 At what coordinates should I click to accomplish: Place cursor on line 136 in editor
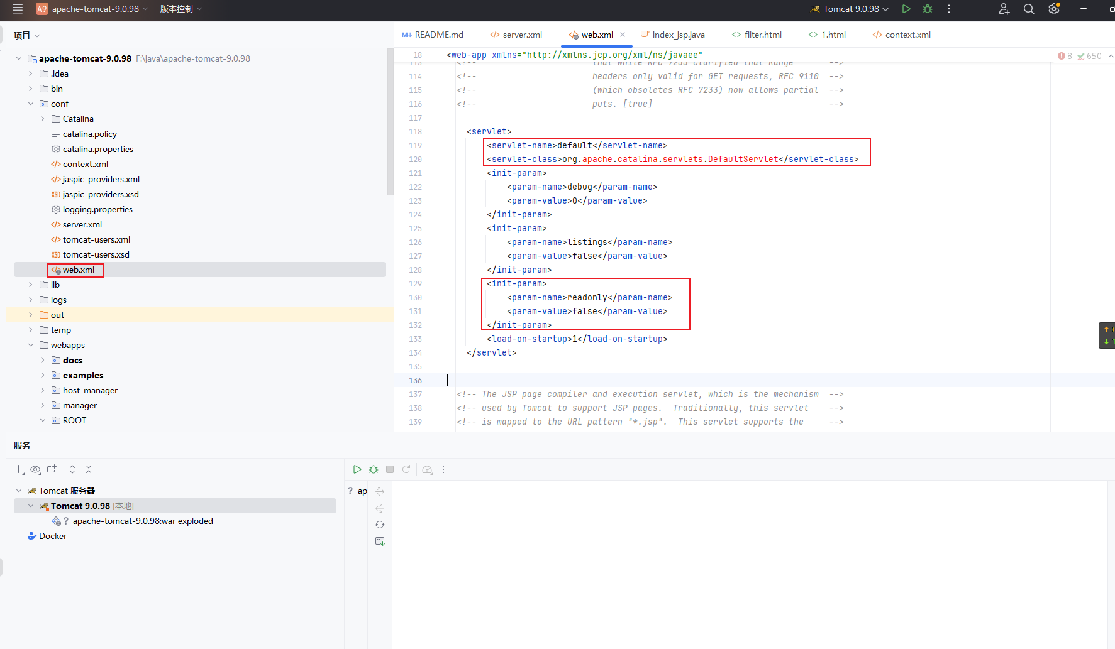coord(755,380)
